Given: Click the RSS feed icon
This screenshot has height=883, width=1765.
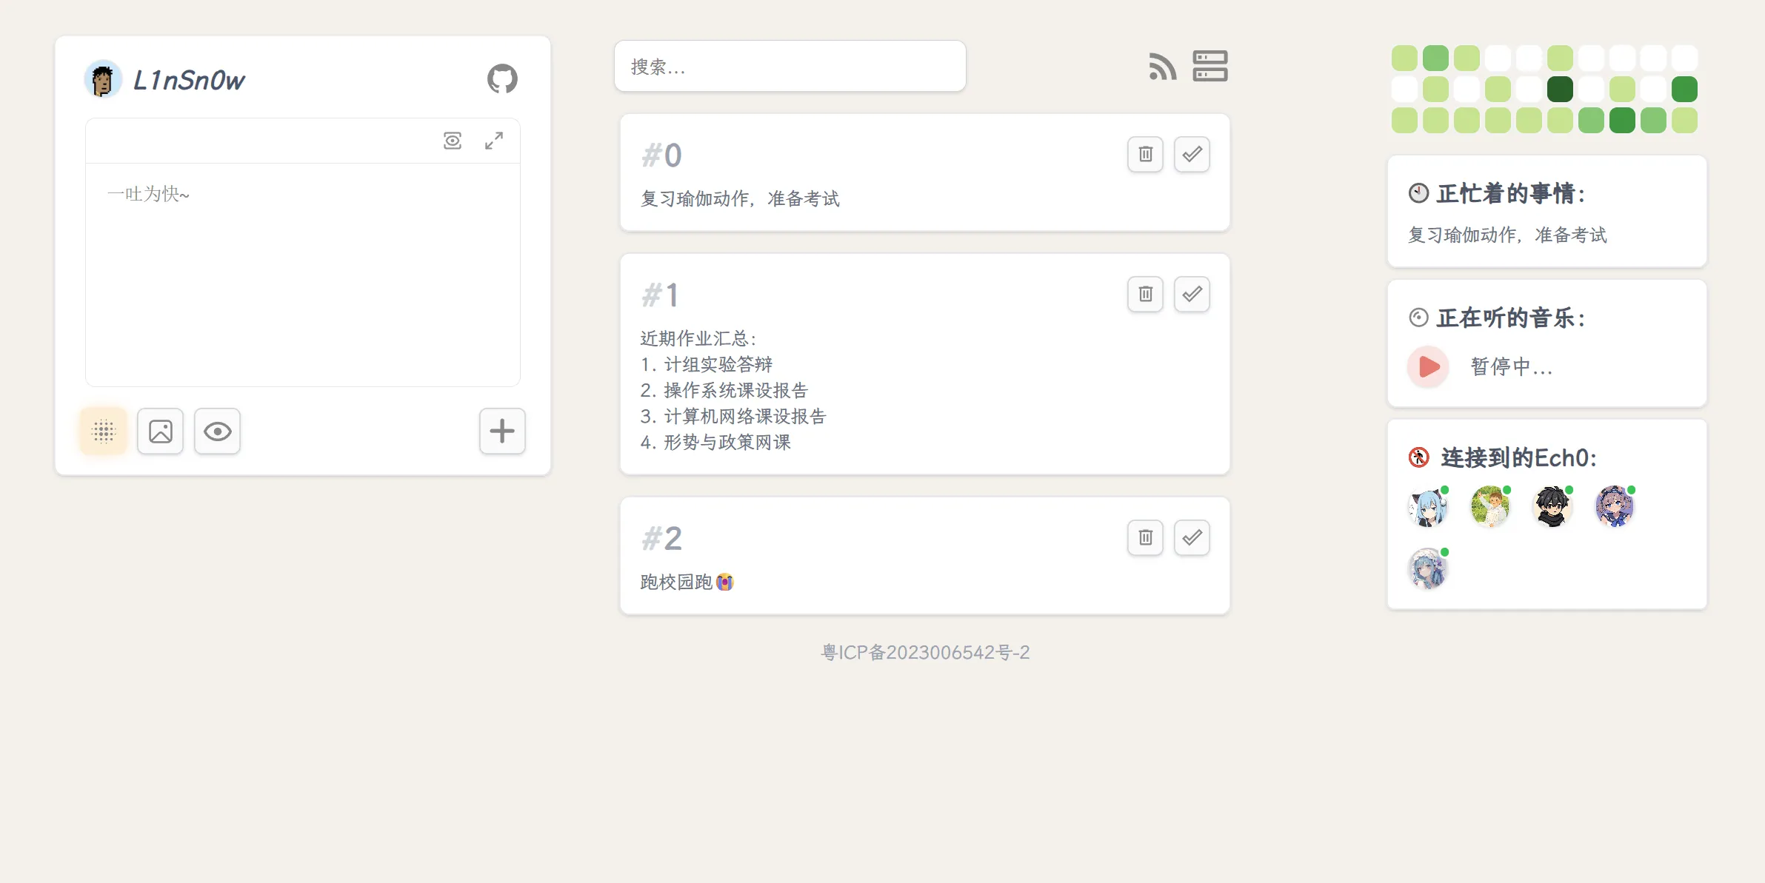Looking at the screenshot, I should pyautogui.click(x=1162, y=67).
